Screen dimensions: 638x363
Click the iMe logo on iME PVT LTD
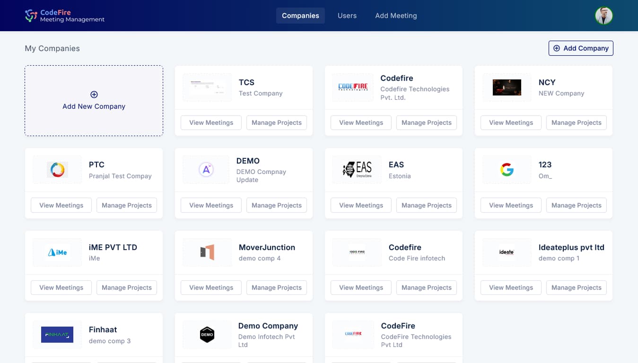(x=57, y=252)
